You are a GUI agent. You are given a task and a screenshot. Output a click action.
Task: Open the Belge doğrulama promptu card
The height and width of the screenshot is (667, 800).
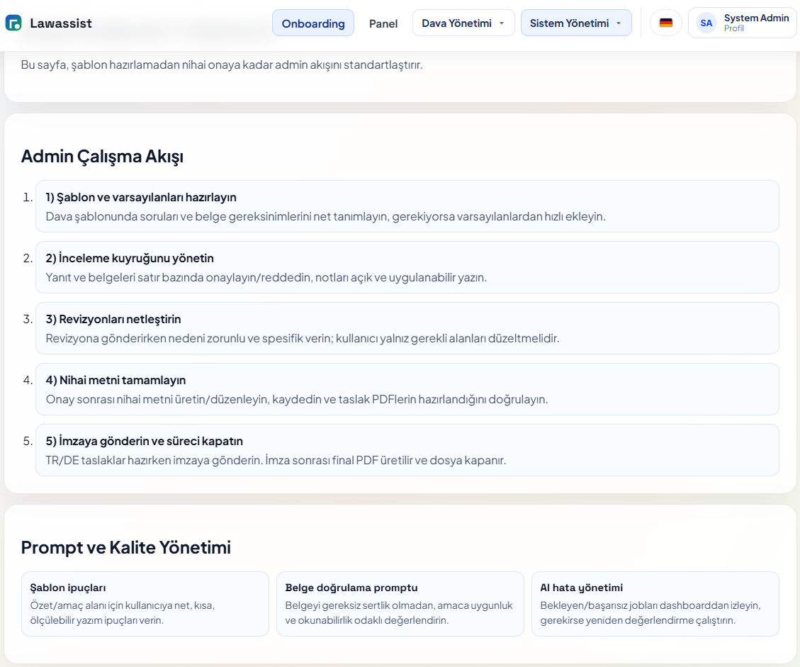coord(400,604)
